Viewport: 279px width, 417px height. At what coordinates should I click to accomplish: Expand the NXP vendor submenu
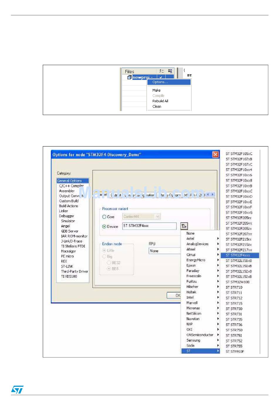coord(200,324)
